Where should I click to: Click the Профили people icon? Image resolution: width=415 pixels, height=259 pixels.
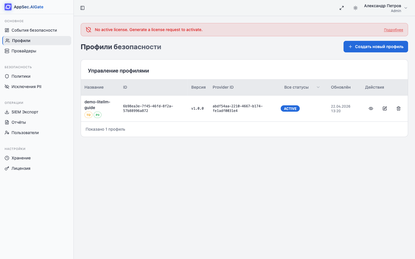[x=7, y=41]
